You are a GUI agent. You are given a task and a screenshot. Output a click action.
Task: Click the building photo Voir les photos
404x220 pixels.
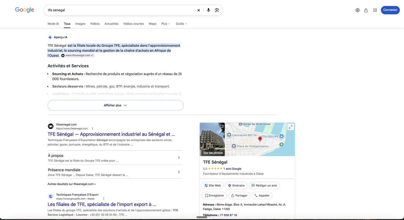coord(212,139)
